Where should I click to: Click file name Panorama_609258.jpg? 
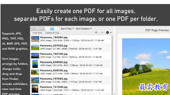tap(54, 71)
